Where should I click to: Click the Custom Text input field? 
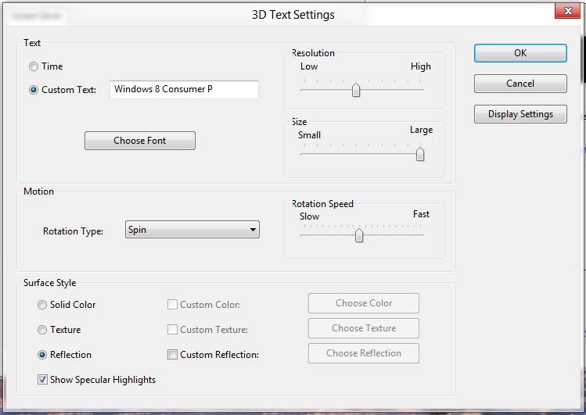point(184,90)
